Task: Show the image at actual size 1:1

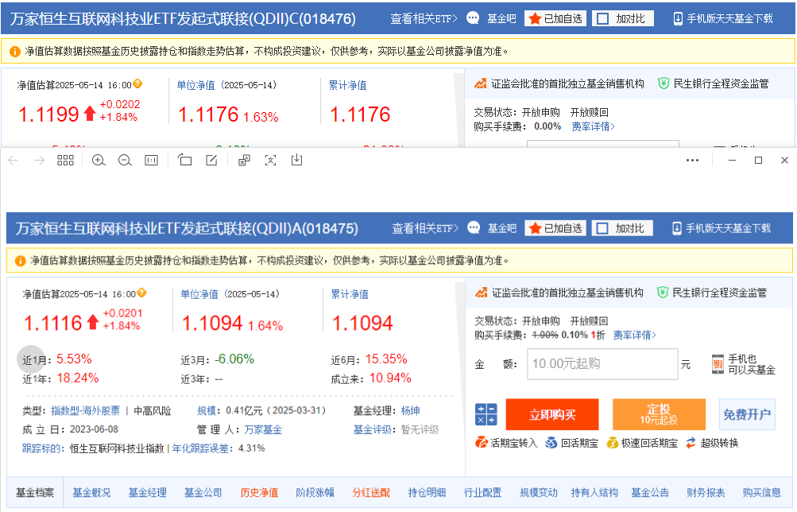Action: tap(151, 160)
